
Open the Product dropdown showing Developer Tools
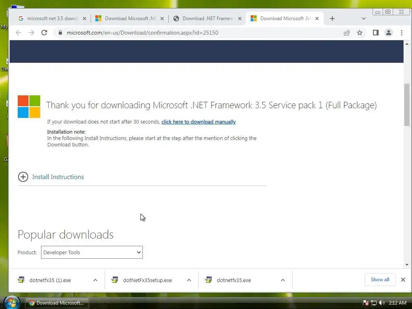pyautogui.click(x=92, y=252)
